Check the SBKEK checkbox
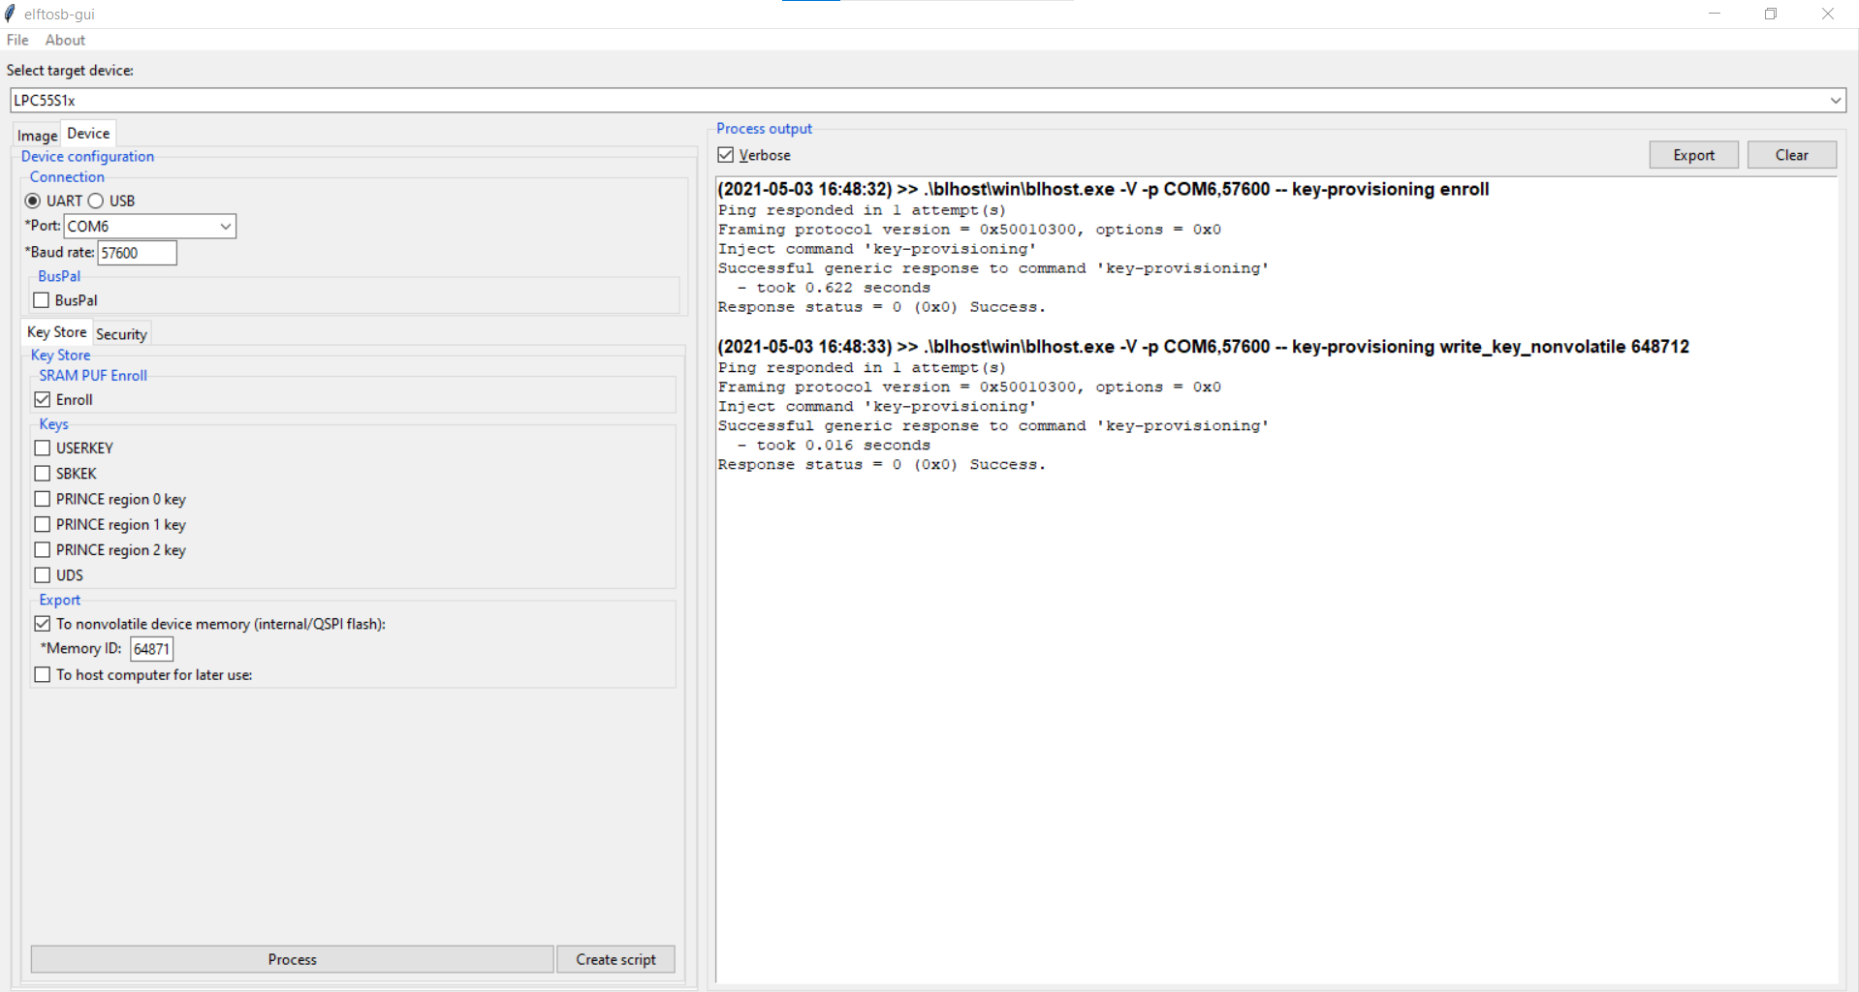Image resolution: width=1859 pixels, height=992 pixels. click(43, 473)
